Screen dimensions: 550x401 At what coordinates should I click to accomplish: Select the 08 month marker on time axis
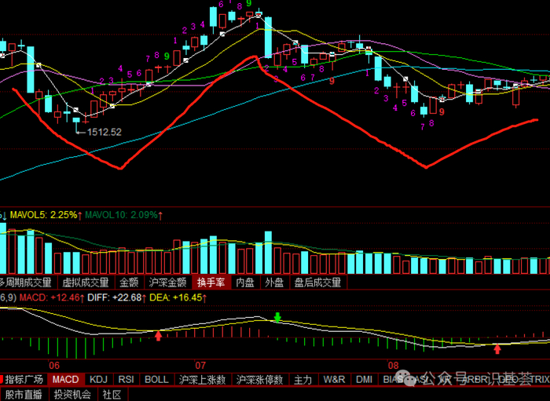click(x=394, y=366)
